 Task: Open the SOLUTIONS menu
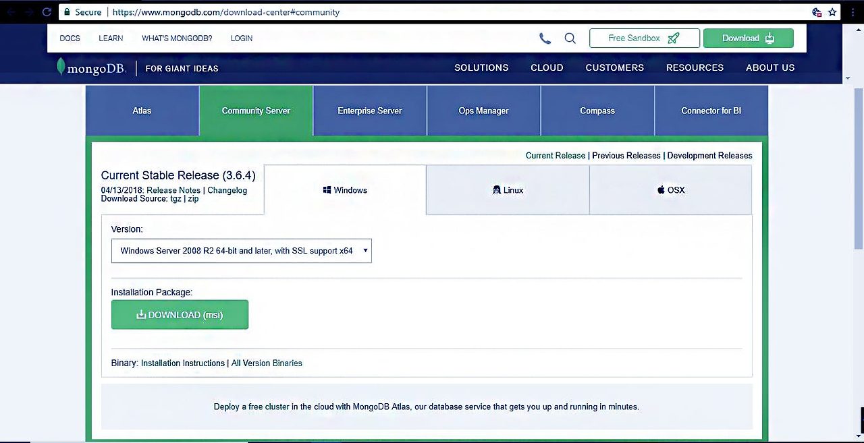(481, 68)
